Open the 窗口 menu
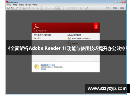Image resolution: width=132 pixels, height=95 pixels. click(28, 5)
